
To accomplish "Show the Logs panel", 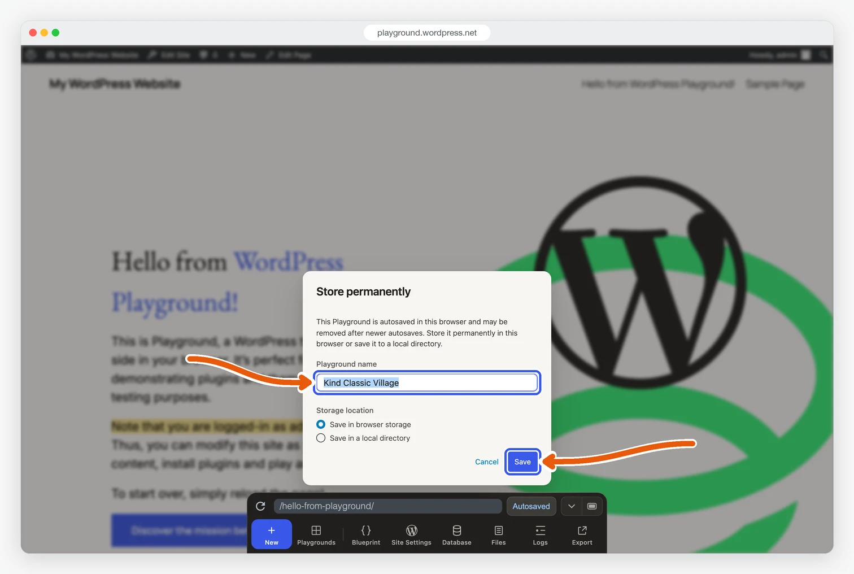I will coord(541,534).
